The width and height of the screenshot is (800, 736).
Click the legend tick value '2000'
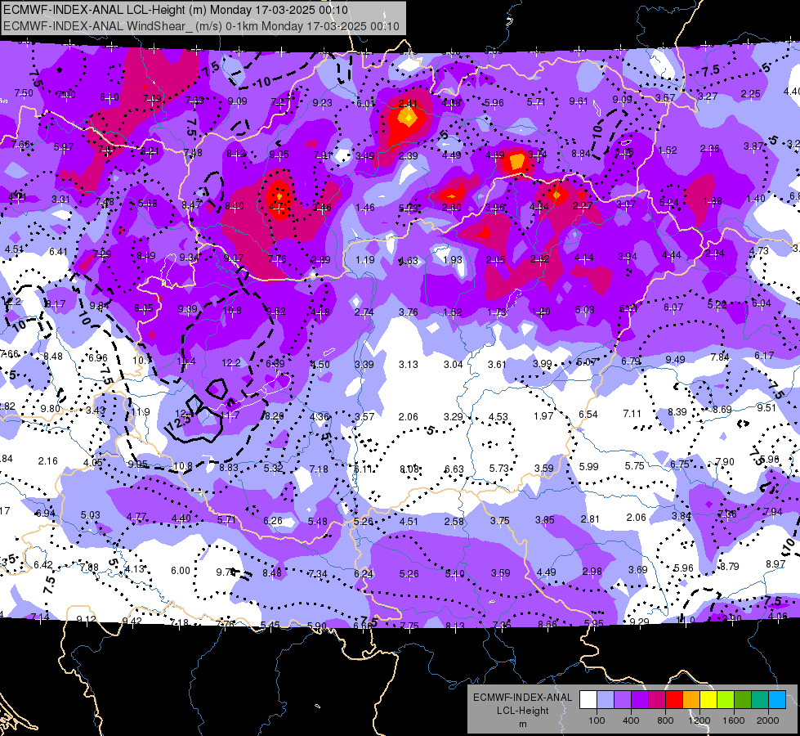(x=768, y=720)
